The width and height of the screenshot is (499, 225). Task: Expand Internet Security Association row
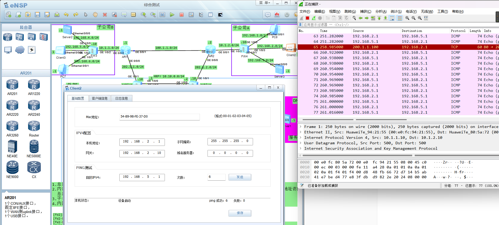pos(301,148)
